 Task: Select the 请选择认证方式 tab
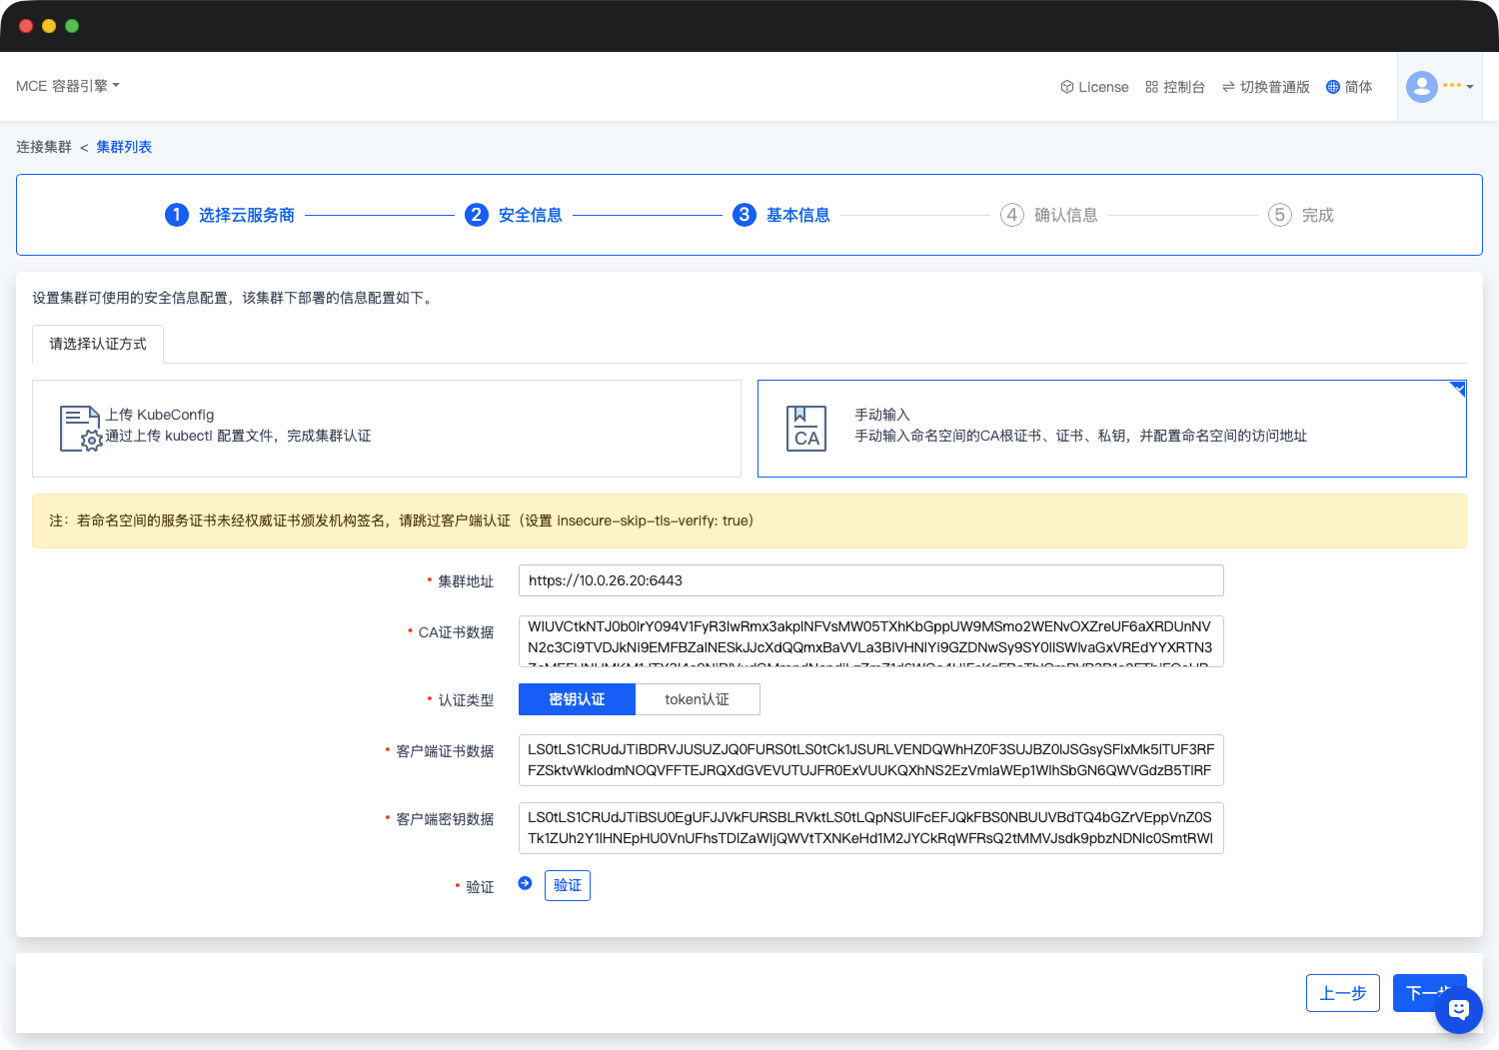(x=98, y=344)
